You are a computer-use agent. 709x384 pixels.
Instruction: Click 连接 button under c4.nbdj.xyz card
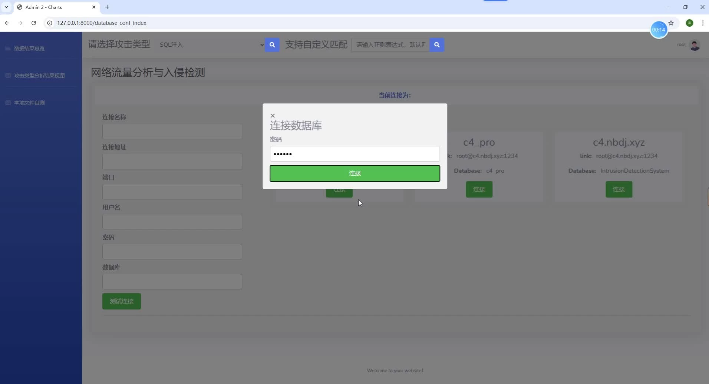pyautogui.click(x=619, y=189)
